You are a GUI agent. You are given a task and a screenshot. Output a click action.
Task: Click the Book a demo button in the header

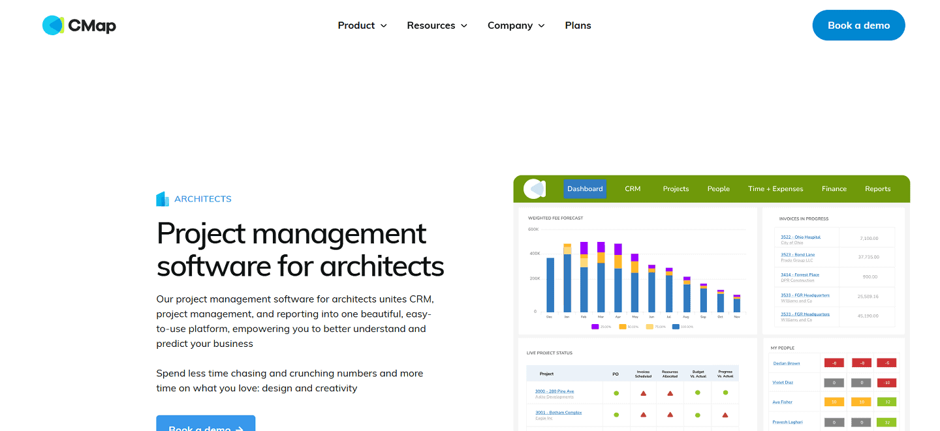[x=858, y=25]
